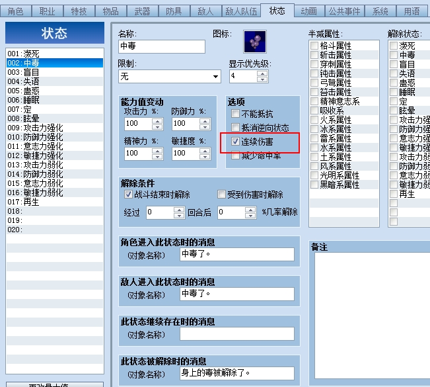430x387 pixels.
Task: Switch to 职业 tab
Action: coord(48,11)
